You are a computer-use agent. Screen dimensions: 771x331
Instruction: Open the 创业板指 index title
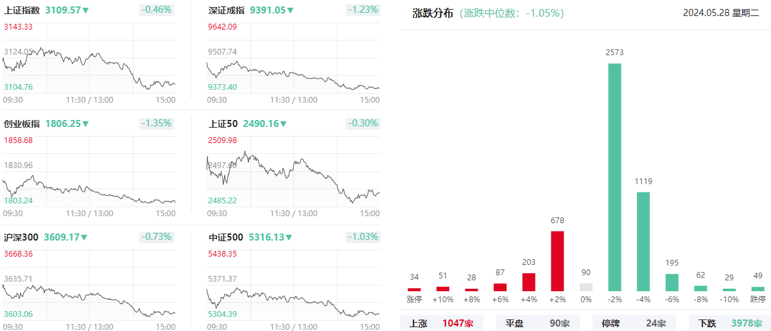point(22,124)
